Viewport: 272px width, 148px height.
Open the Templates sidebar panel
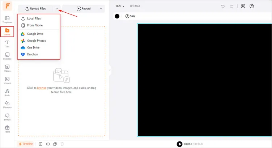(x=7, y=20)
